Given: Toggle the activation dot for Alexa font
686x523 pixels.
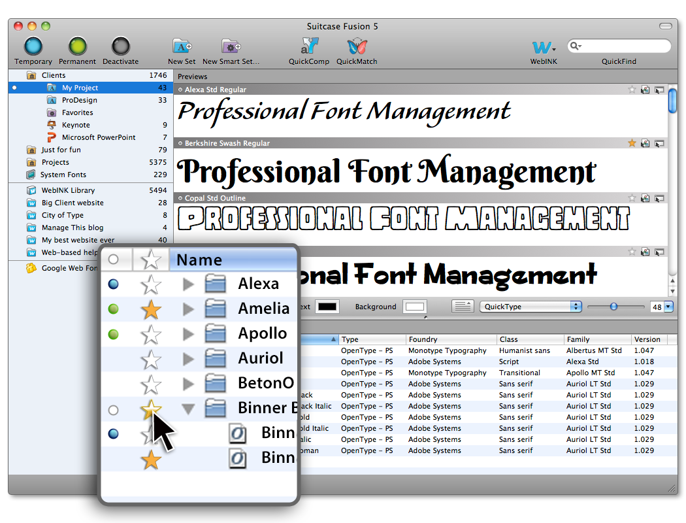Looking at the screenshot, I should [x=114, y=284].
